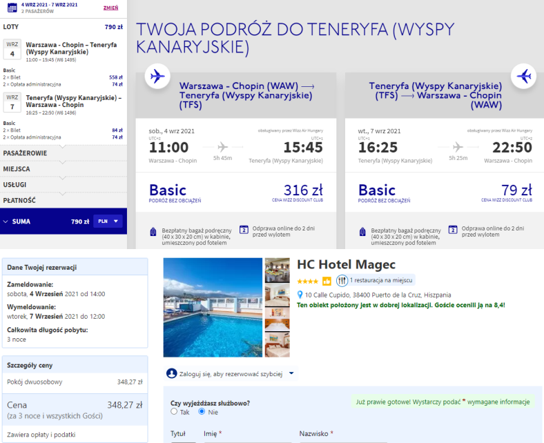The width and height of the screenshot is (544, 443).
Task: Open the main hotel pool photo
Action: coord(213,307)
